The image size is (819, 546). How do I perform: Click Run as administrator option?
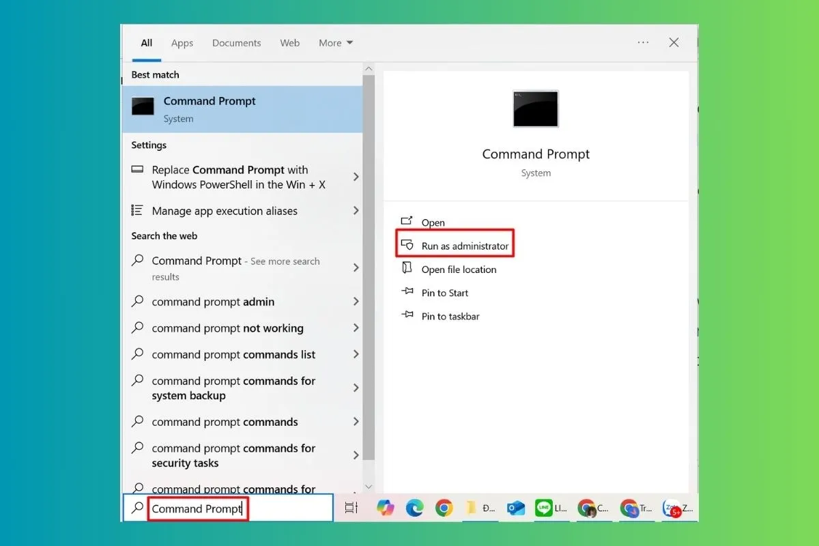tap(464, 246)
